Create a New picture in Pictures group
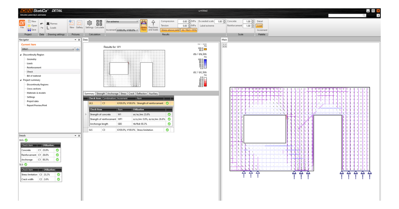Screen dimensions: 399x209 pos(72,25)
